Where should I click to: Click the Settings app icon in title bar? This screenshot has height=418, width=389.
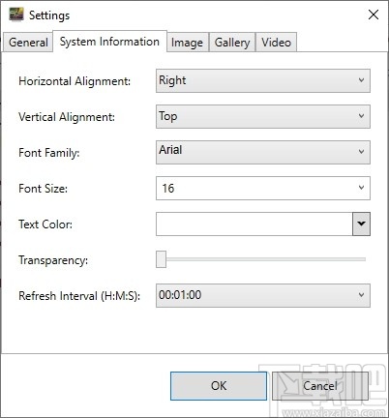point(16,15)
